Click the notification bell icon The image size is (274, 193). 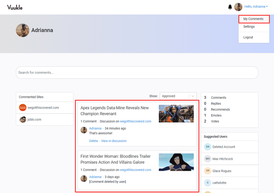[230, 7]
